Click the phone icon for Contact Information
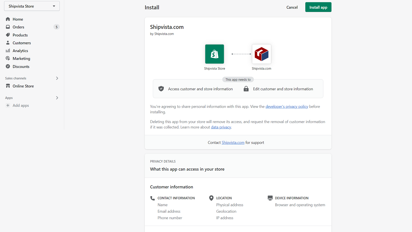412x232 pixels. click(152, 198)
